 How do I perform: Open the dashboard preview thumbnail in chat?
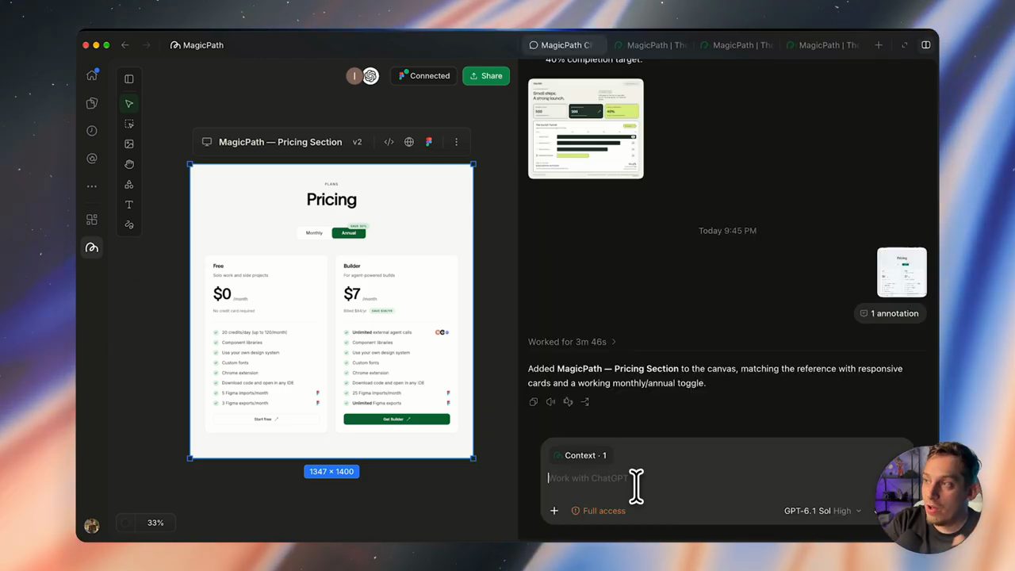click(x=586, y=128)
